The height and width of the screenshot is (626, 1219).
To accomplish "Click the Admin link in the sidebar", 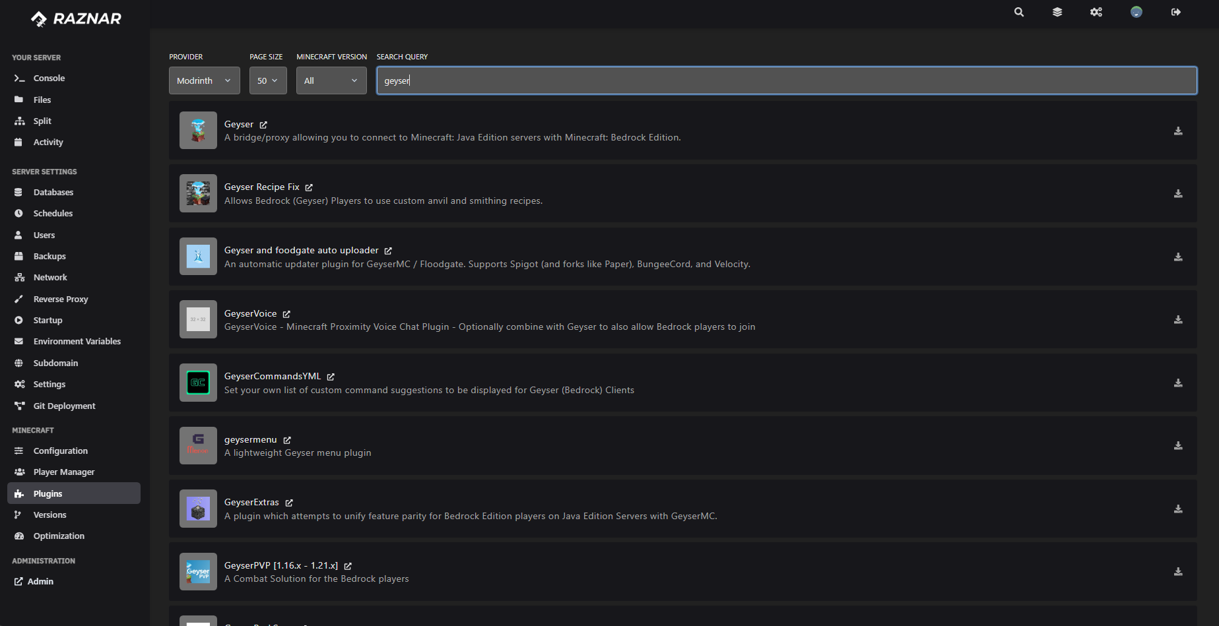I will [x=40, y=581].
